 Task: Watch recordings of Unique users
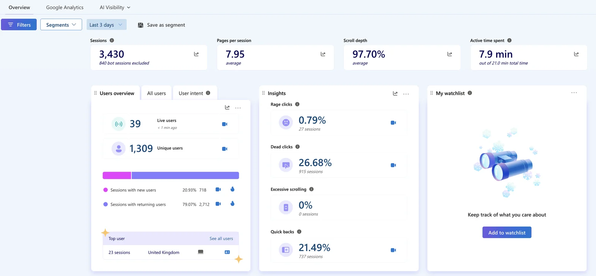click(225, 149)
